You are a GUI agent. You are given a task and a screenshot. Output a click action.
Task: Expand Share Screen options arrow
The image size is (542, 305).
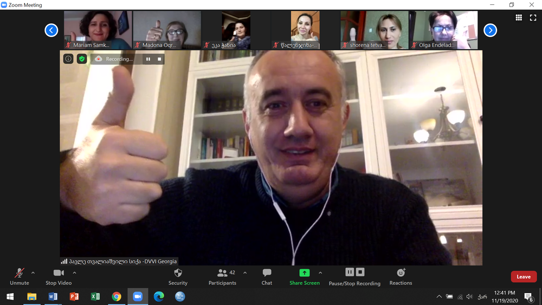point(320,273)
